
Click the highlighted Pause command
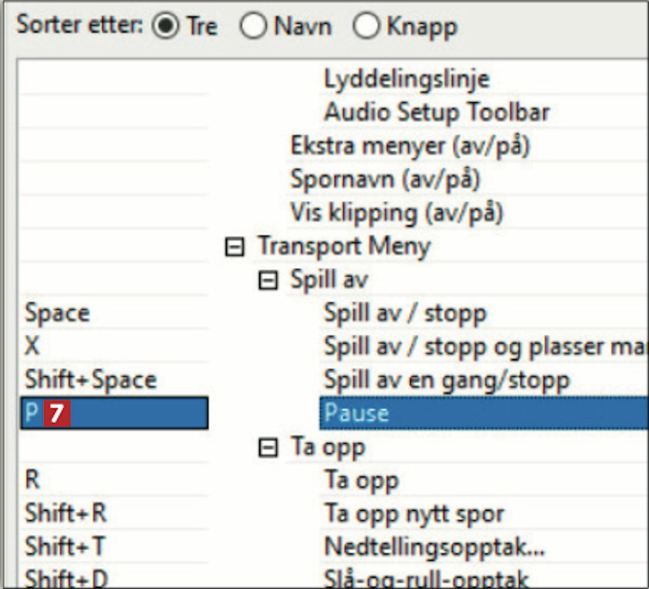(357, 413)
